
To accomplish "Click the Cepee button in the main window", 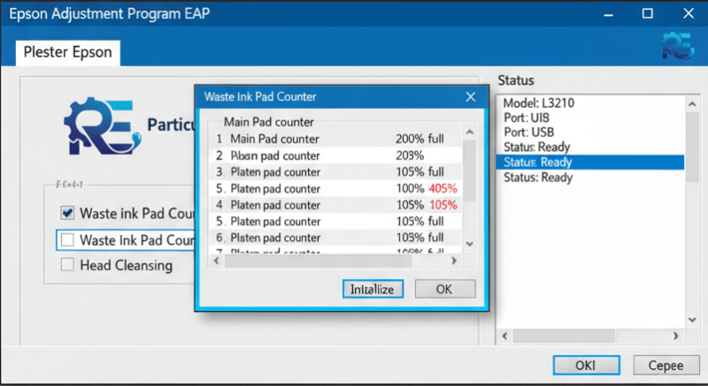I will pyautogui.click(x=666, y=366).
